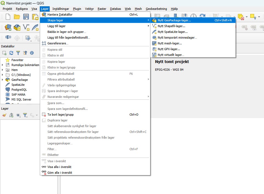Image resolution: width=264 pixels, height=194 pixels.
Task: Highlight the Skapa lager menu entry
Action: [95, 20]
